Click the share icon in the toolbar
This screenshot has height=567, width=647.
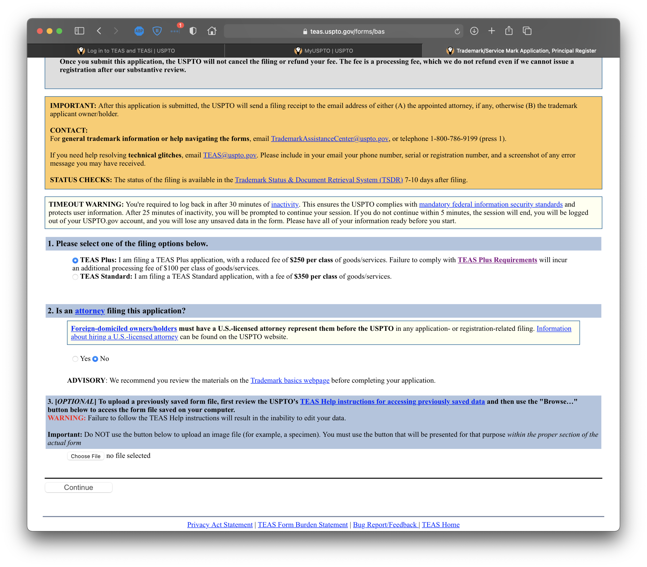(x=509, y=31)
